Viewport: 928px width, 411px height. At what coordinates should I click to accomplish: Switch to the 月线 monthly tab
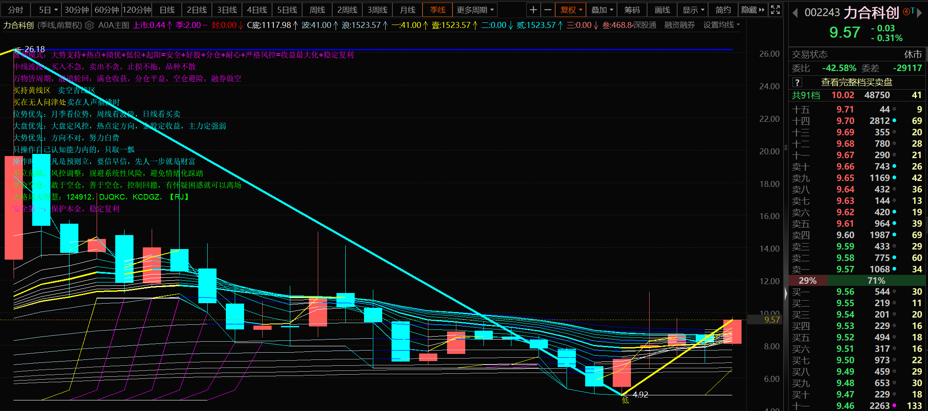tap(407, 10)
